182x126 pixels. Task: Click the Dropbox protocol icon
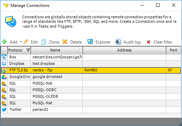point(4,64)
